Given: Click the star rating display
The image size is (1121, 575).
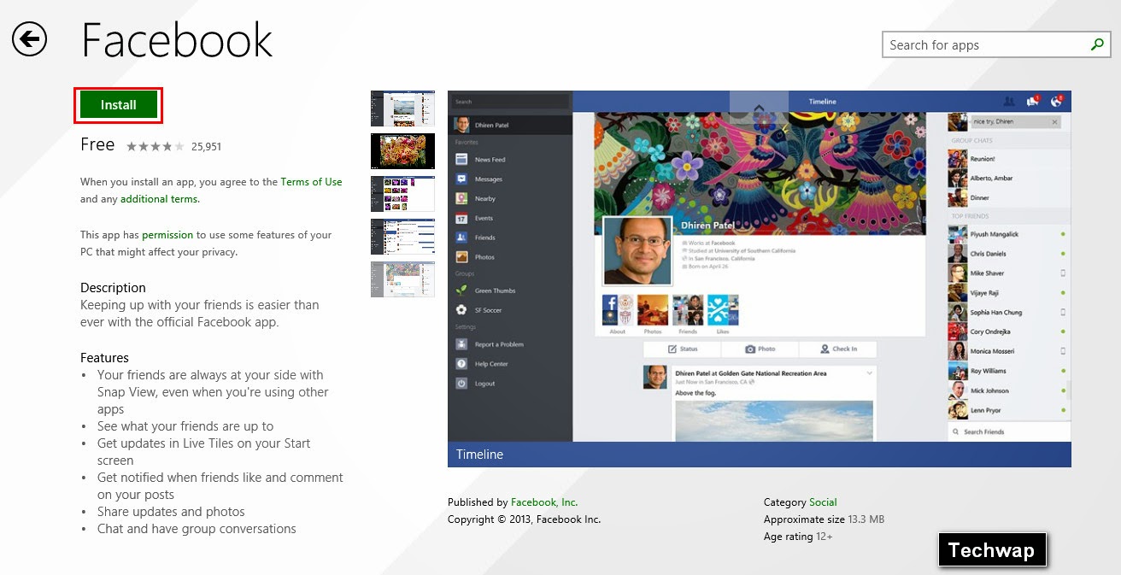Looking at the screenshot, I should [155, 147].
